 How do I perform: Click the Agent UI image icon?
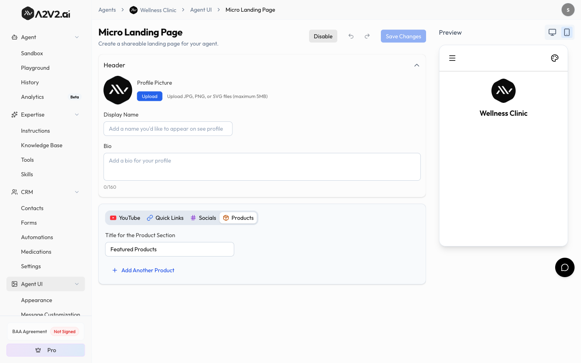(15, 284)
